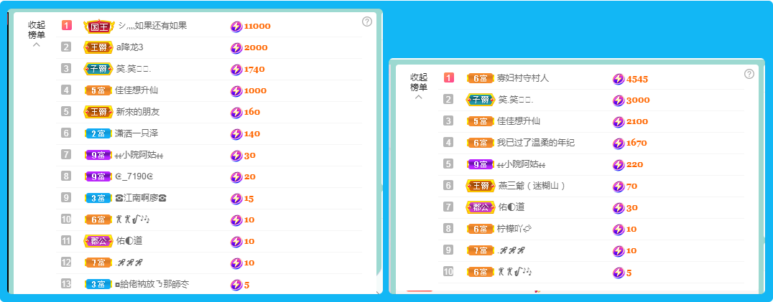Click the 郡公 badge in the rank 11 row
The width and height of the screenshot is (773, 302).
click(x=98, y=241)
